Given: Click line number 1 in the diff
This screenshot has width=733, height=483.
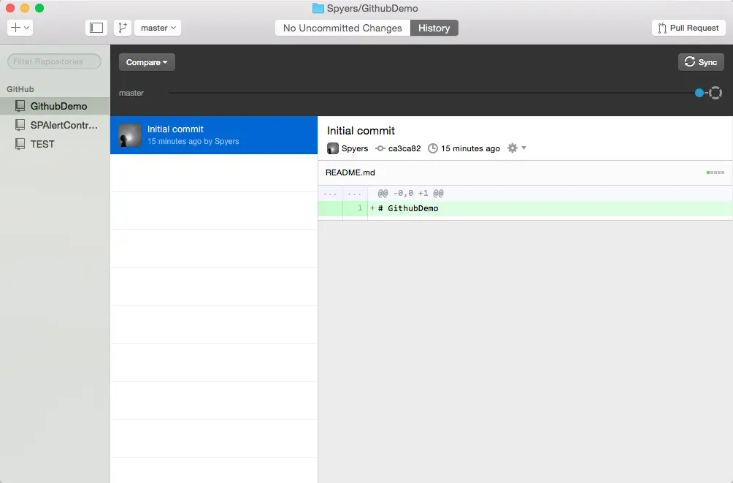Looking at the screenshot, I should point(359,208).
